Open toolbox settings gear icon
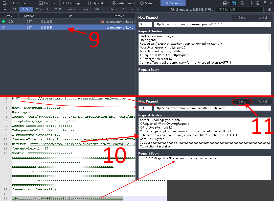The height and width of the screenshot is (201, 274). click(251, 3)
